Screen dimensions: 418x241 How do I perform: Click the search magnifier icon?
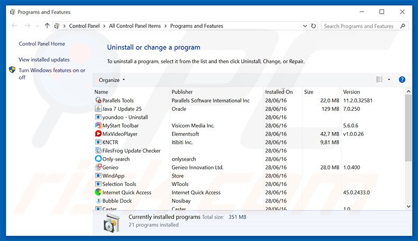point(403,26)
